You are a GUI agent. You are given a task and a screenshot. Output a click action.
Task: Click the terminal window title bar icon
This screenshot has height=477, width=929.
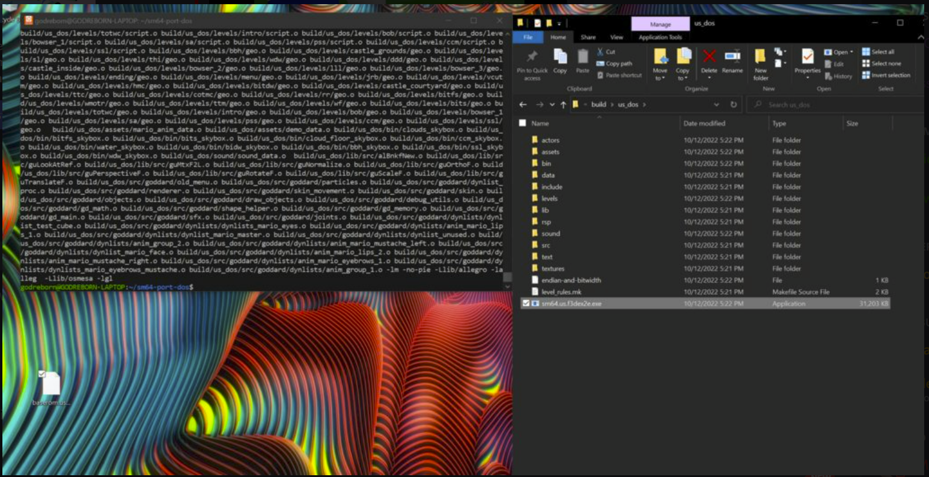click(28, 20)
